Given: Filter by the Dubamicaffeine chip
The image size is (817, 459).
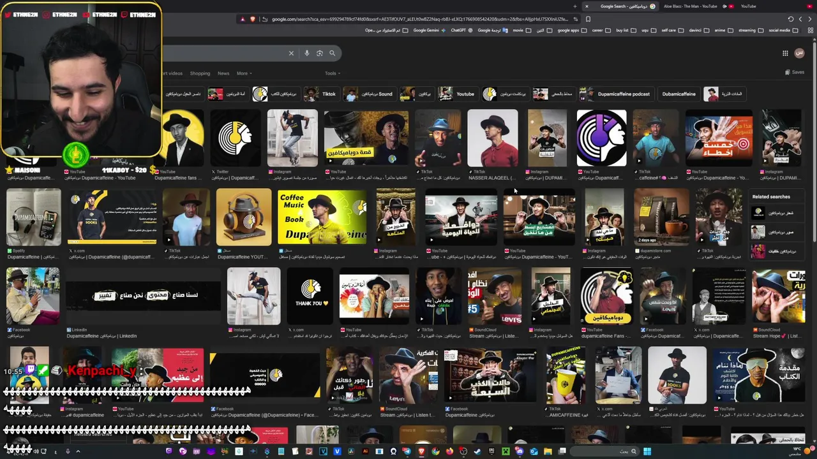Looking at the screenshot, I should point(678,94).
